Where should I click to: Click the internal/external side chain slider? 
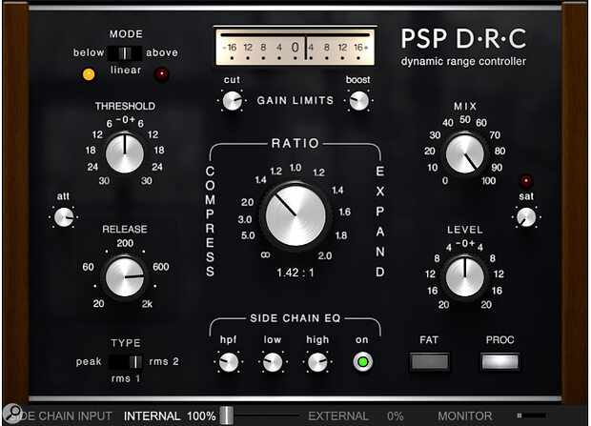click(227, 416)
